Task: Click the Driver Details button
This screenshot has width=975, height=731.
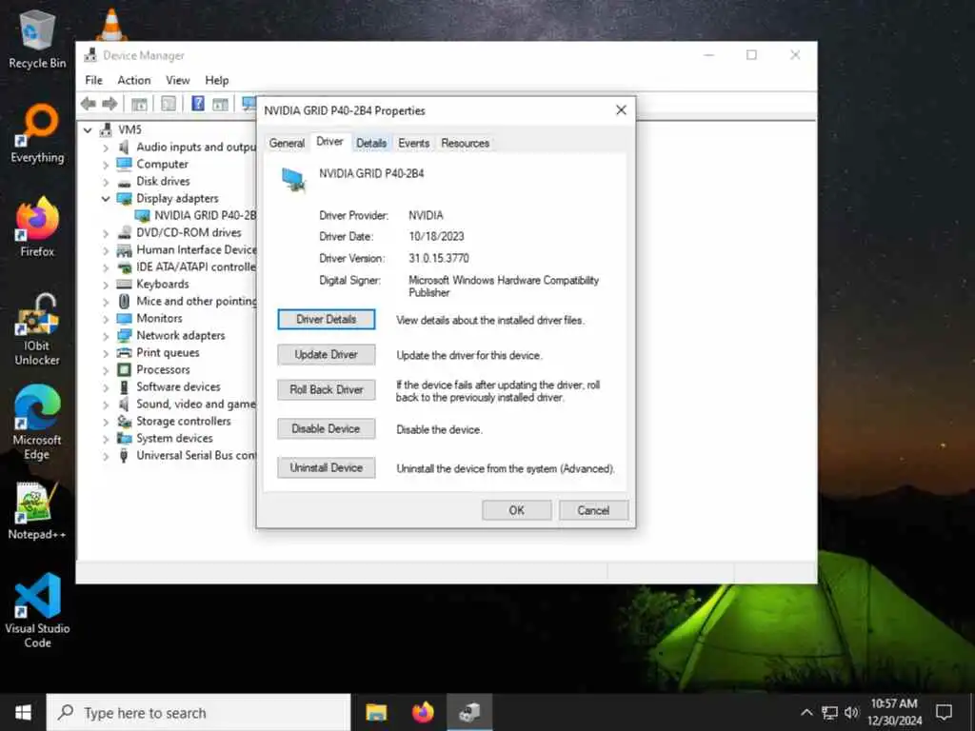Action: click(327, 319)
